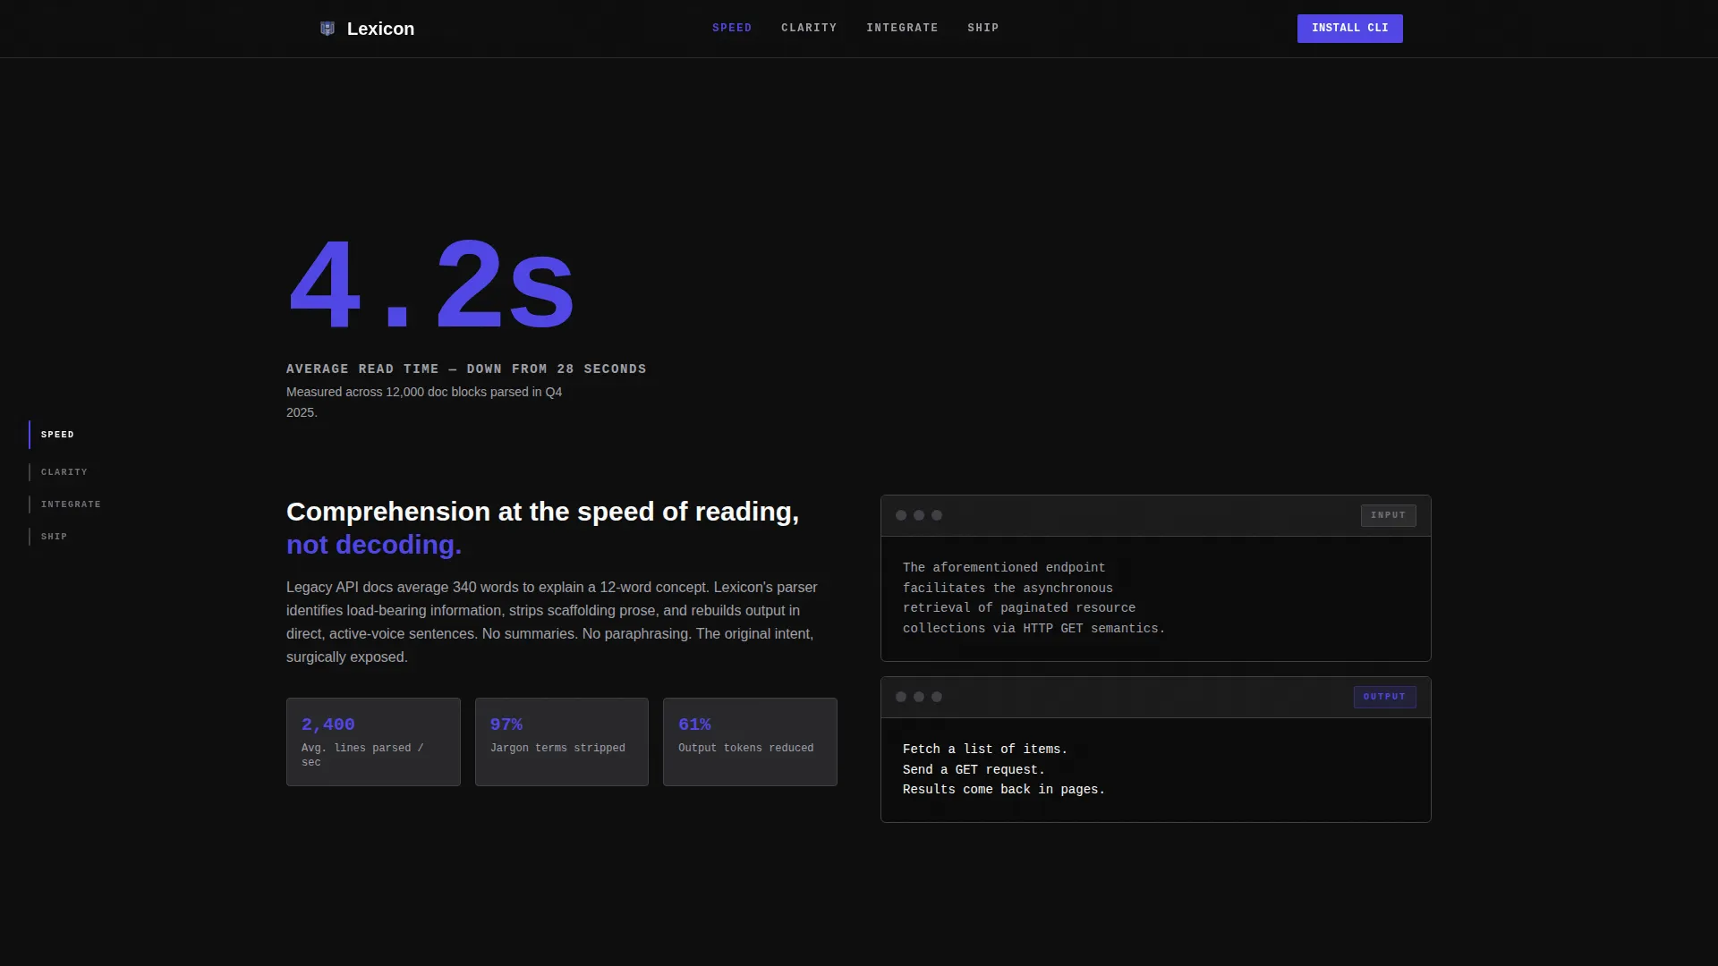Click the Lexicon shield logo icon
Screen dimensions: 1718x966
pos(327,29)
